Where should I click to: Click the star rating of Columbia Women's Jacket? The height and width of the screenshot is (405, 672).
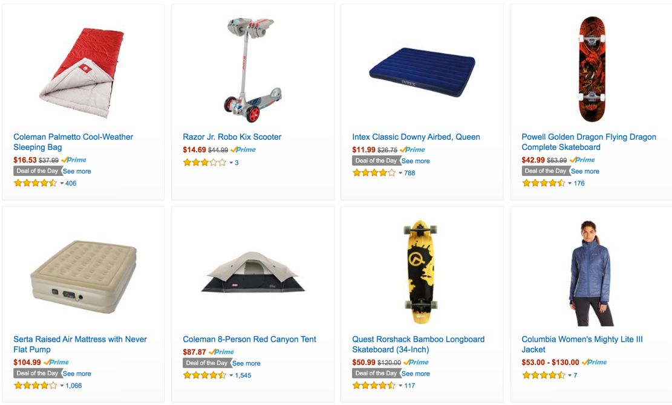[543, 375]
